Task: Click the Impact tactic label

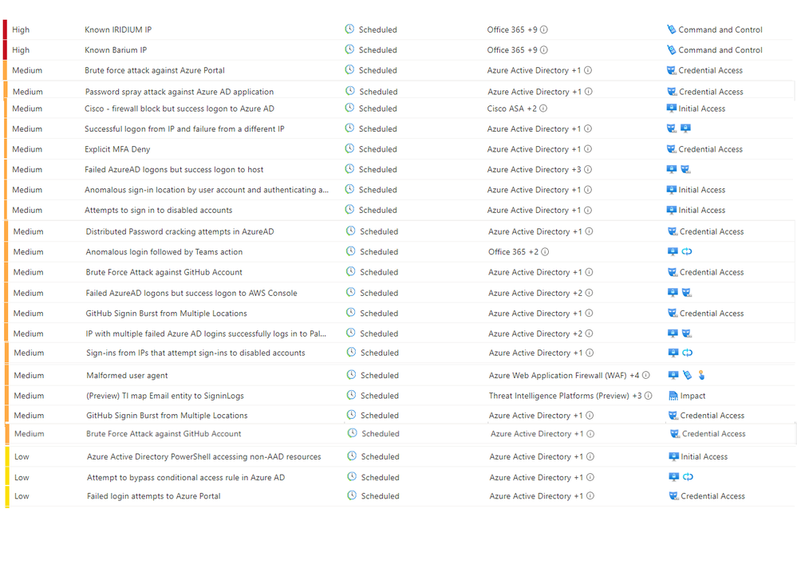Action: pos(692,396)
